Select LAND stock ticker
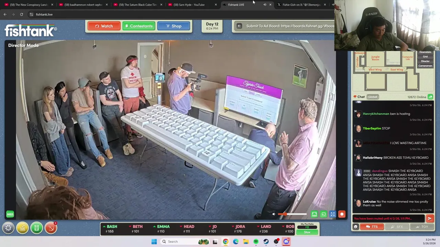Screen dimensions: 440x247 click(264, 229)
